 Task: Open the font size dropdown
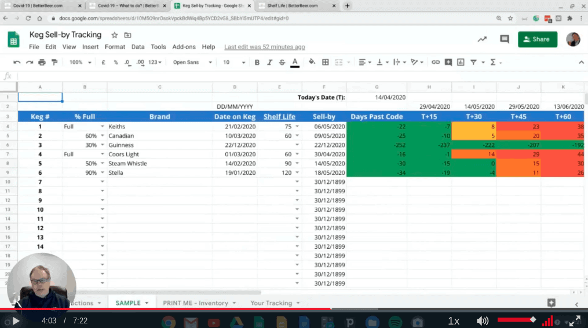pos(234,62)
